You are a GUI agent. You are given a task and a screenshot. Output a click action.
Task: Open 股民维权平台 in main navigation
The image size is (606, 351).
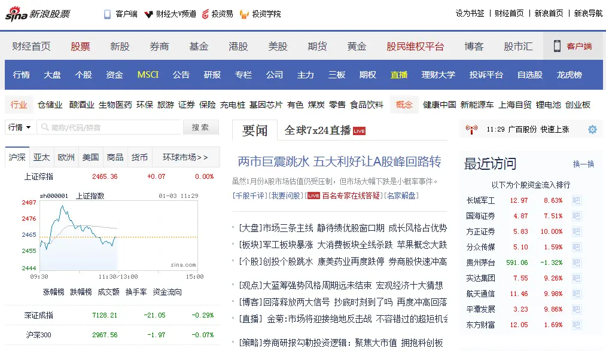(415, 46)
